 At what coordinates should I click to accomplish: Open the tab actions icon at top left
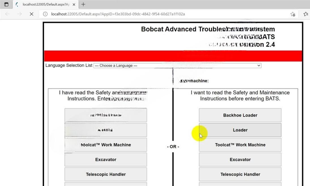click(6, 4)
